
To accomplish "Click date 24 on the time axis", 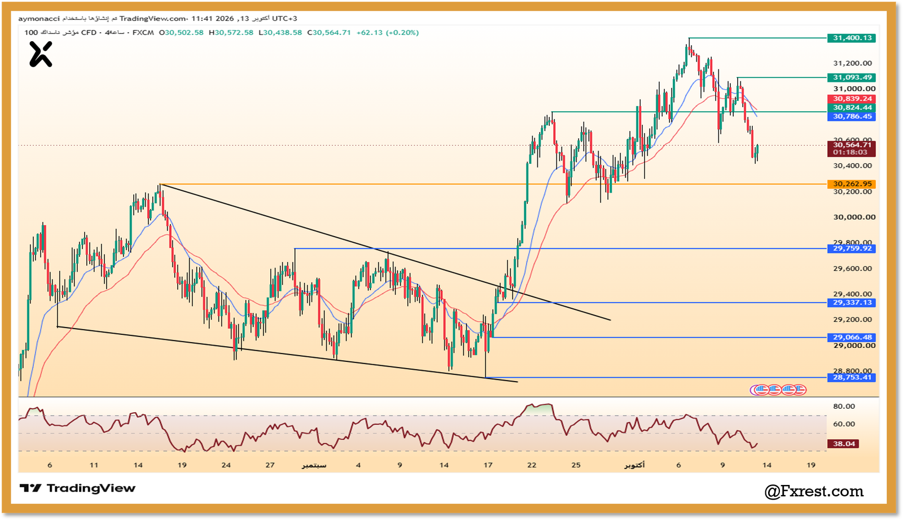I will [226, 465].
